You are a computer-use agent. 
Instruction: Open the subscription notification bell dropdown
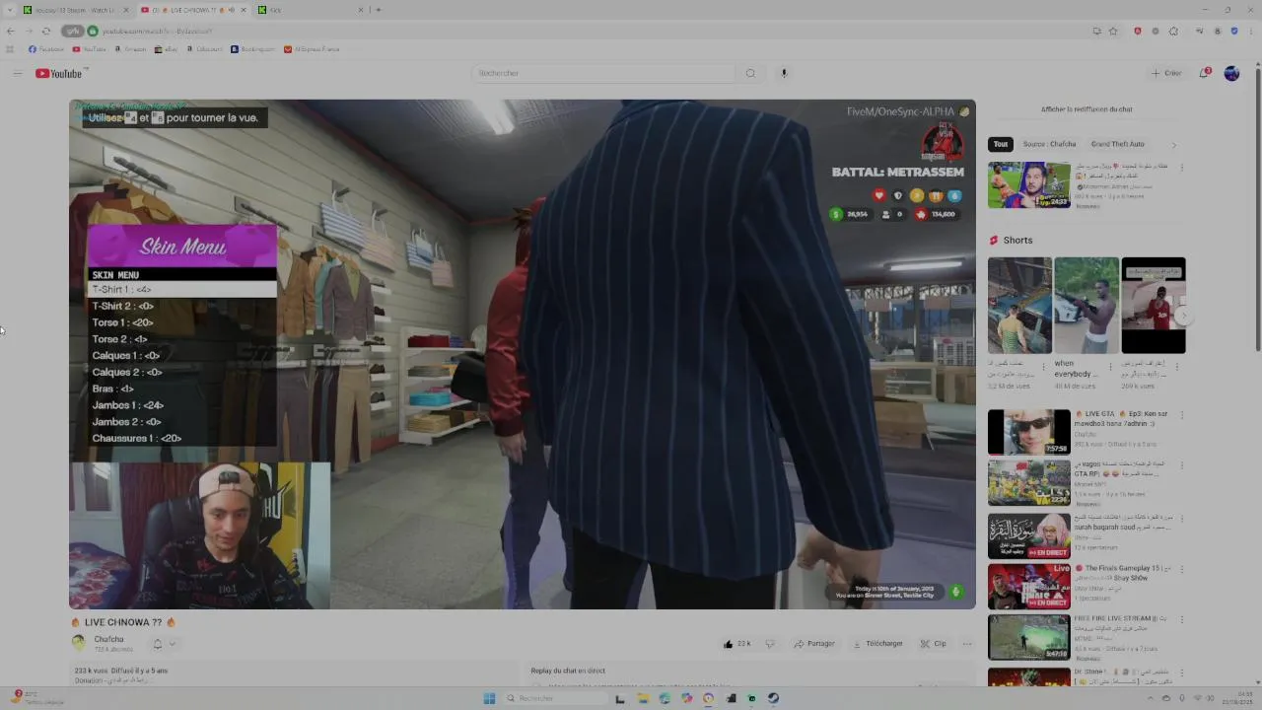(163, 644)
